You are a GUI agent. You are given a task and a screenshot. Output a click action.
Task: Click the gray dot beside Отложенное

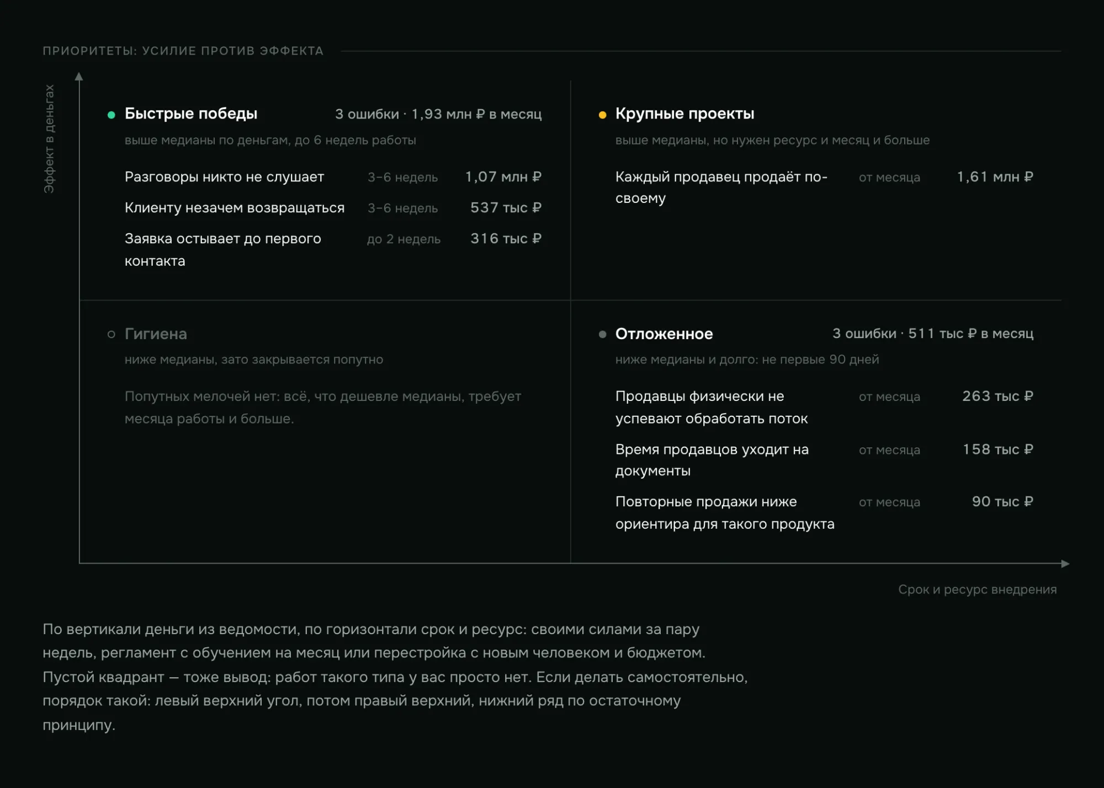click(602, 334)
